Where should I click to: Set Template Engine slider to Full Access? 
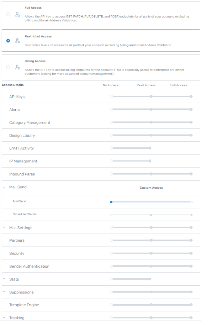click(x=191, y=305)
